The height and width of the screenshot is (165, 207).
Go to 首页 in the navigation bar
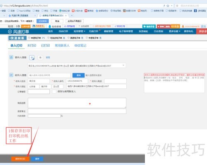[51, 32]
